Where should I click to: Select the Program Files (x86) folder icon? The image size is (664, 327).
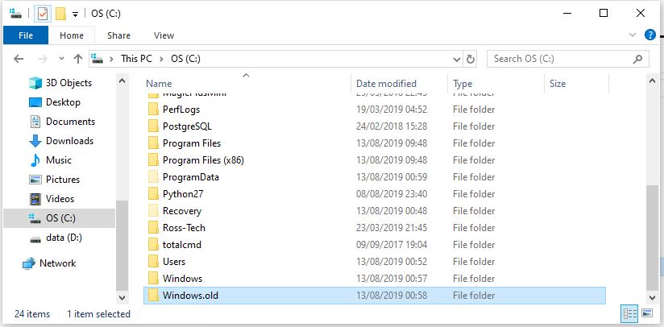point(153,160)
